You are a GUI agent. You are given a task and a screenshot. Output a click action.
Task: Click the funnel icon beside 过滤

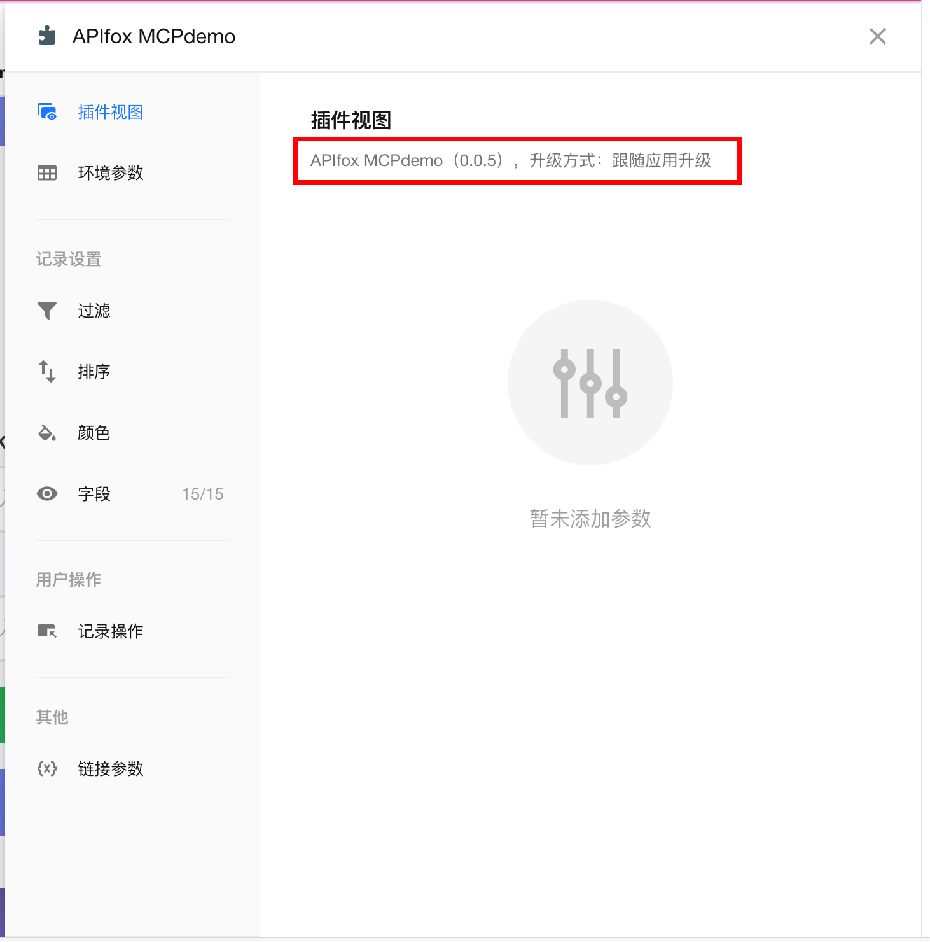[x=47, y=311]
